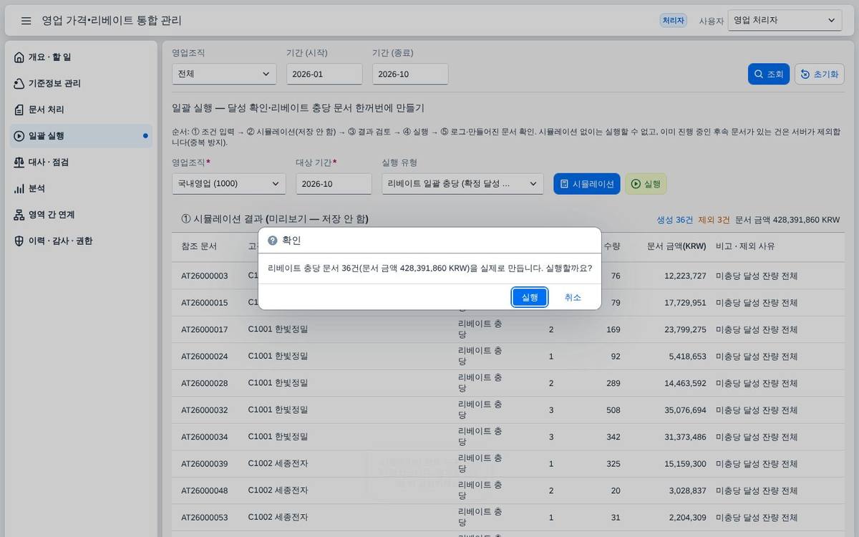Navigate to 대사·점검
This screenshot has height=537, width=859.
pos(81,163)
